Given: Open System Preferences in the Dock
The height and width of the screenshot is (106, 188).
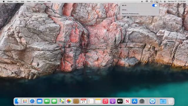Looking at the screenshot, I should pos(142,101).
